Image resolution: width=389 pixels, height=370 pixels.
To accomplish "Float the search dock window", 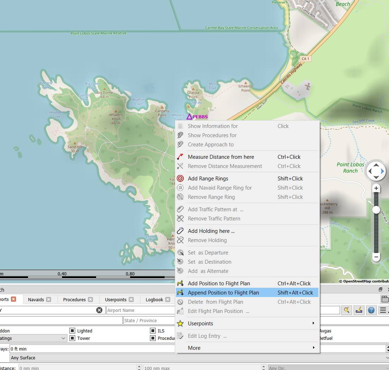I will [380, 290].
